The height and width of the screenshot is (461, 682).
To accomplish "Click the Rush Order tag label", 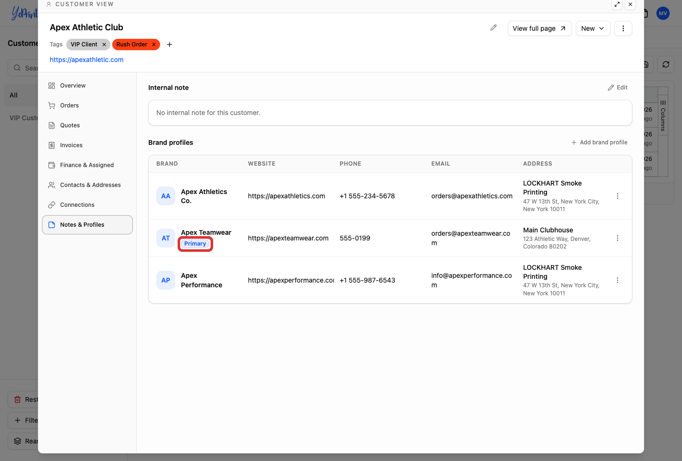I will click(132, 44).
